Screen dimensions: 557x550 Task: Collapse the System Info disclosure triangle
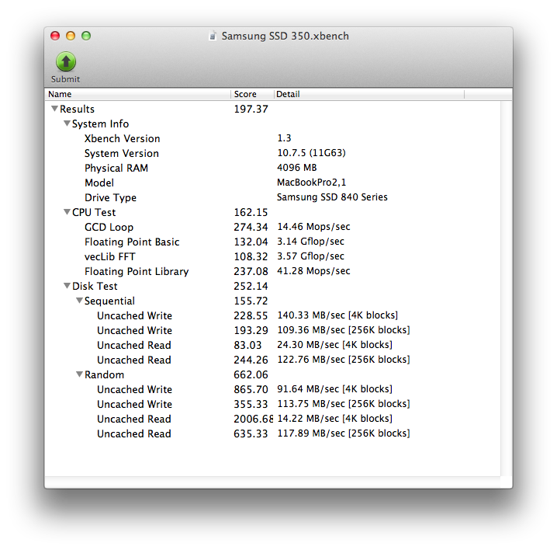click(67, 124)
